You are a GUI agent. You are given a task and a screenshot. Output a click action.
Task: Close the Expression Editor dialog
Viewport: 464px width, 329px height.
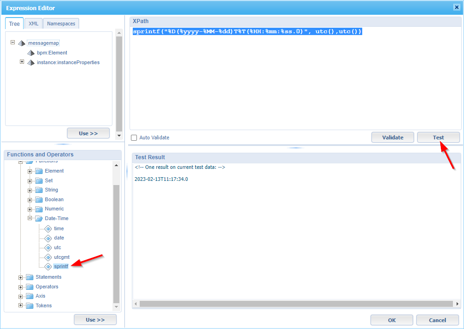[457, 7]
